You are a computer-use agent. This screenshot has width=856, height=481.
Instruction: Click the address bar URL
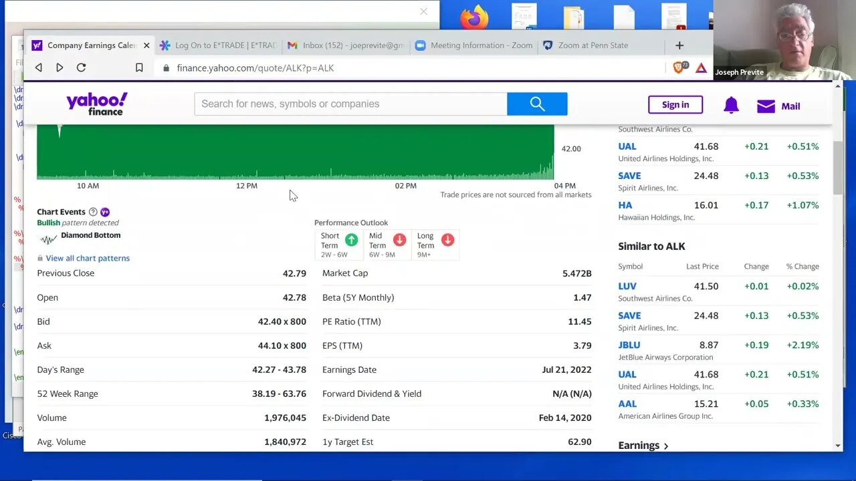click(x=255, y=68)
